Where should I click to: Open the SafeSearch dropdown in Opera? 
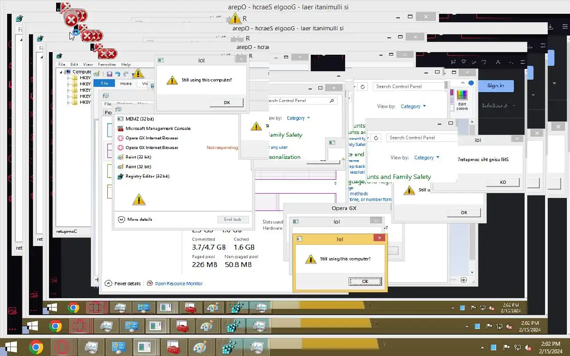pos(499,105)
